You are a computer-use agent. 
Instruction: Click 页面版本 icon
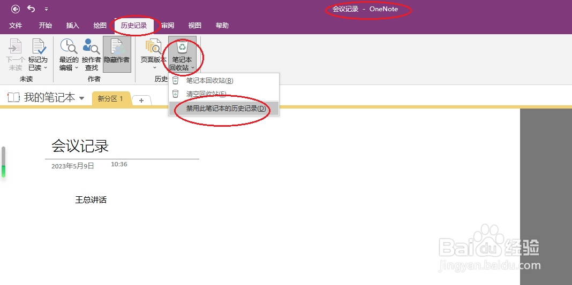[154, 47]
